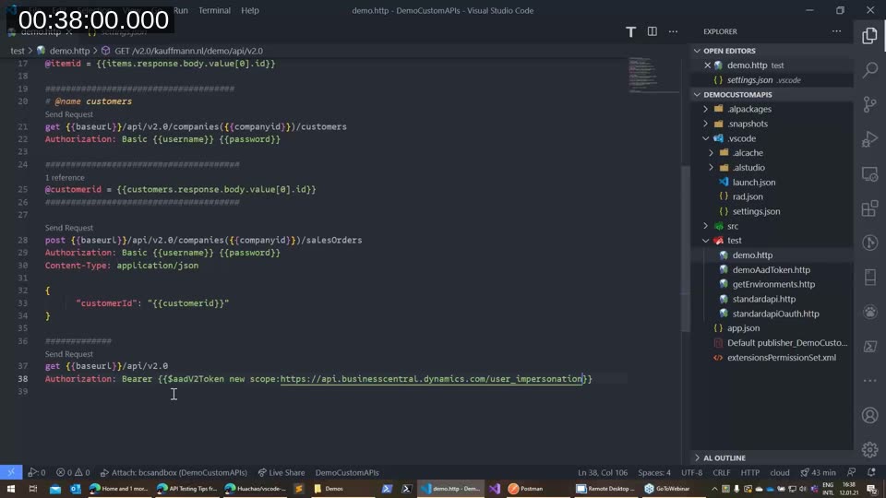Click Live Share in status bar
886x498 pixels.
pos(281,472)
